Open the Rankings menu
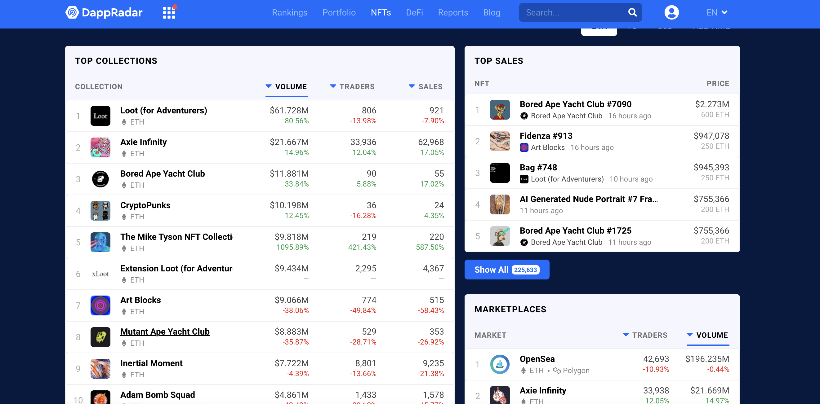Screen dimensions: 820x404 tap(290, 12)
